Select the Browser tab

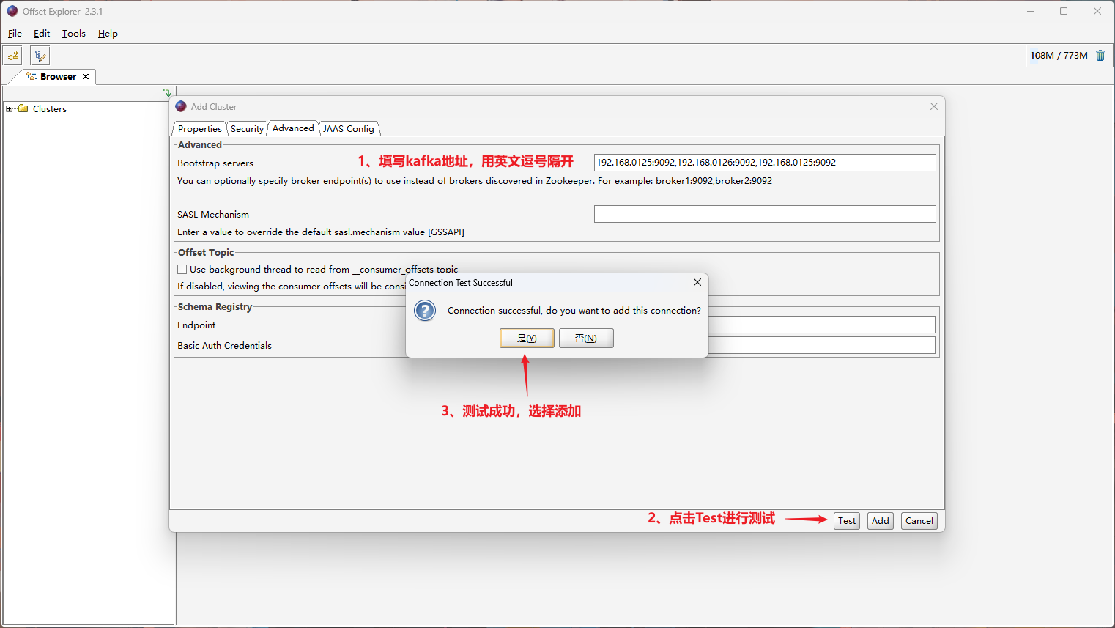coord(58,77)
